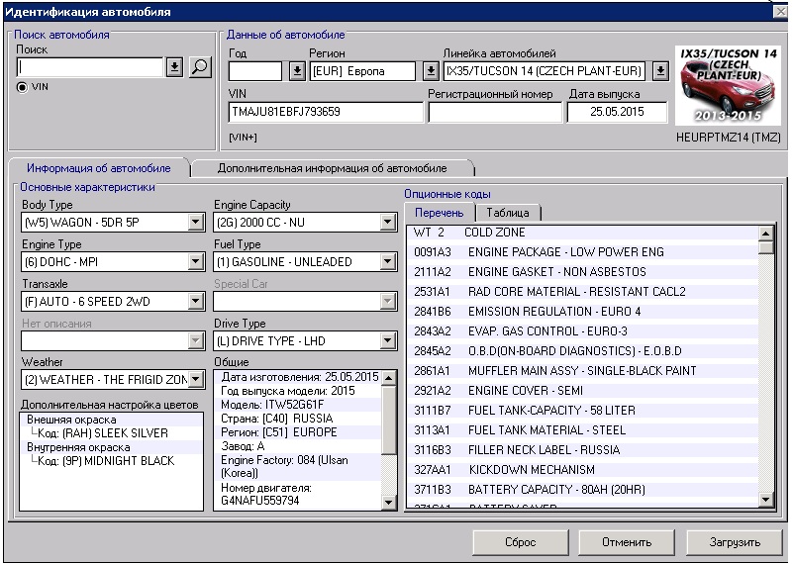793x564 pixels.
Task: Click Модель: ITW52G61F entry
Action: (272, 405)
